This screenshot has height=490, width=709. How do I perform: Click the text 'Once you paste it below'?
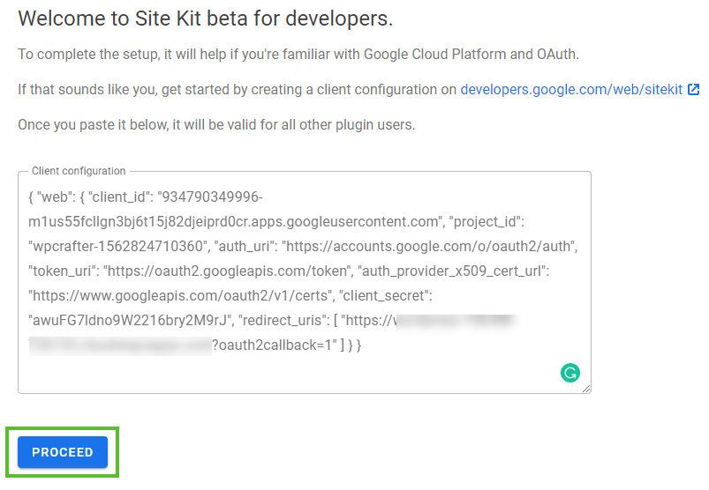tap(93, 124)
